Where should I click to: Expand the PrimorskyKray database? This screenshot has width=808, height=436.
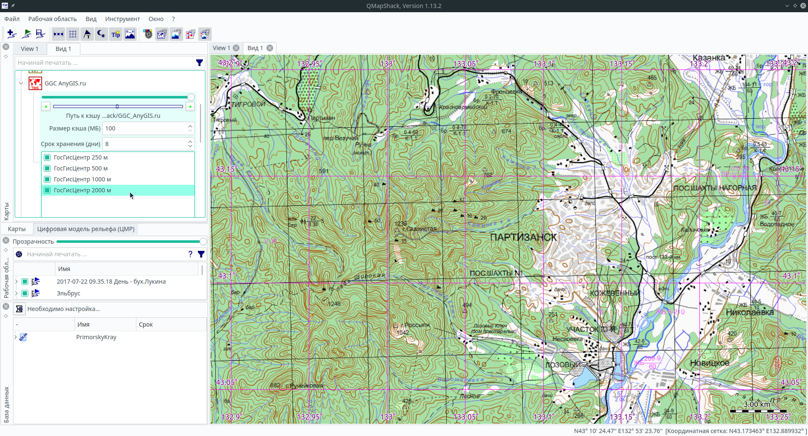pyautogui.click(x=16, y=337)
